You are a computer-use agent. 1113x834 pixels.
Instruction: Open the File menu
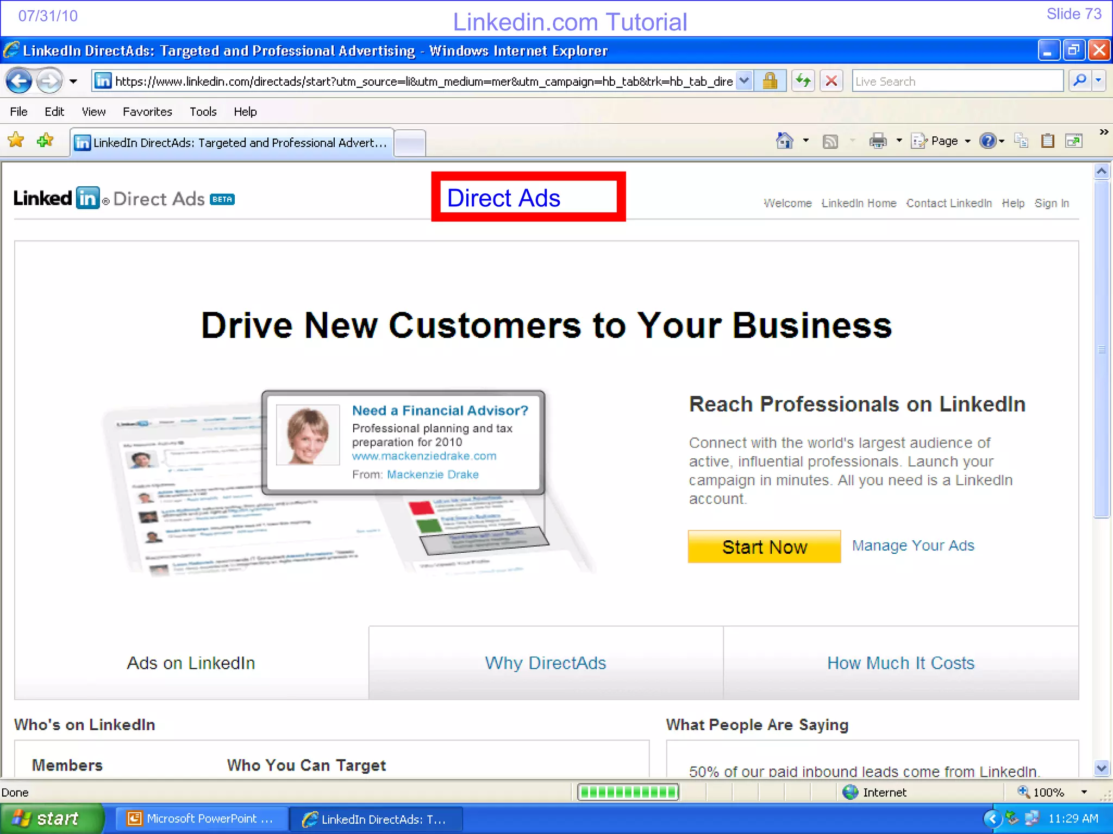tap(18, 112)
